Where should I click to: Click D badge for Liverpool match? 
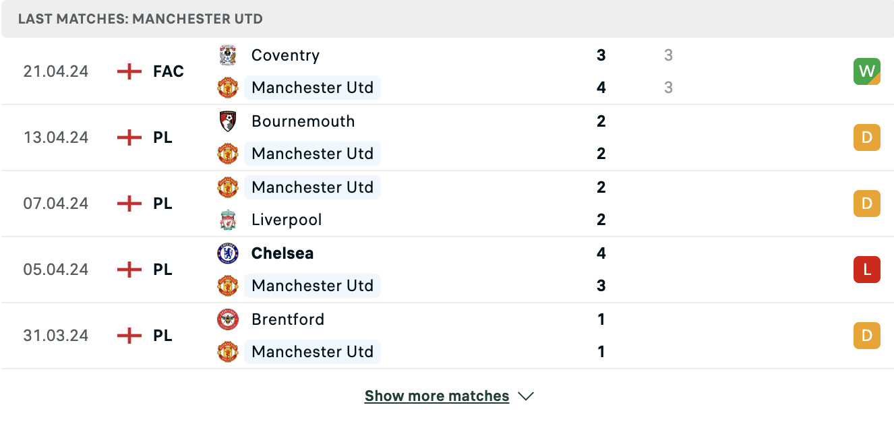(x=866, y=204)
